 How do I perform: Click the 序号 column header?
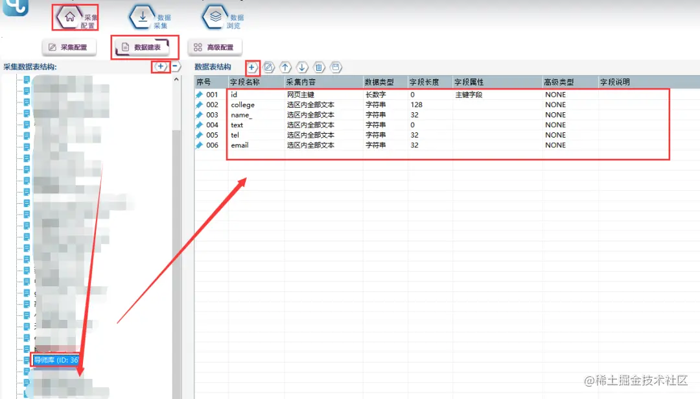click(x=211, y=82)
